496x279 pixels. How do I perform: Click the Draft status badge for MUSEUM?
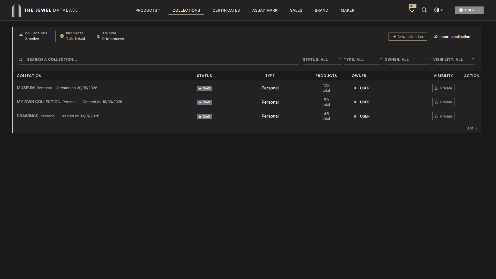[204, 88]
